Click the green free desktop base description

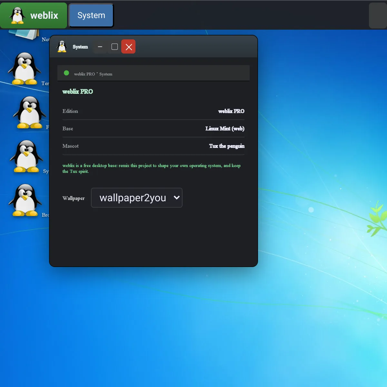[x=152, y=168]
